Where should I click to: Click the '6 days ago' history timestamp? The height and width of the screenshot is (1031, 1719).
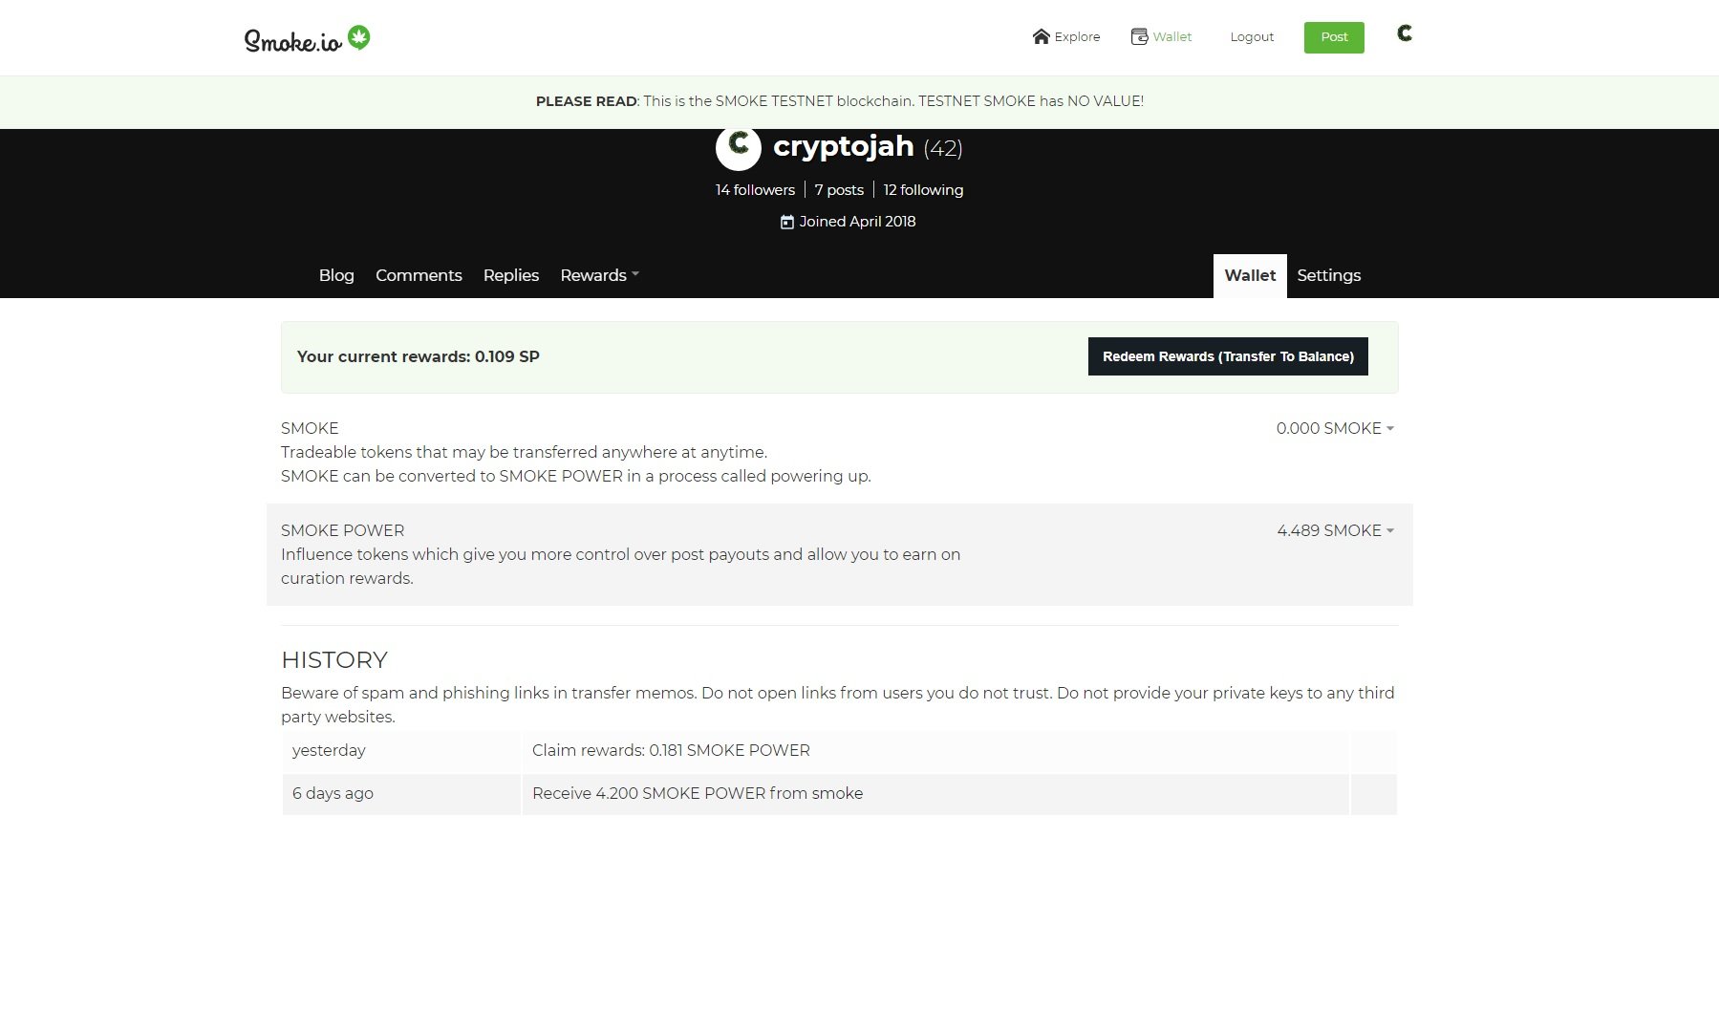pyautogui.click(x=333, y=793)
